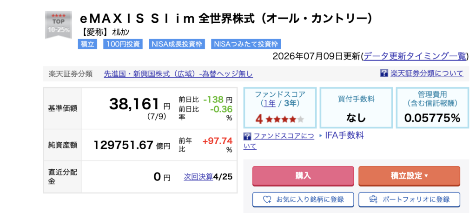Open the 楽天証券分類について link
This screenshot has height=213, width=476.
click(427, 73)
